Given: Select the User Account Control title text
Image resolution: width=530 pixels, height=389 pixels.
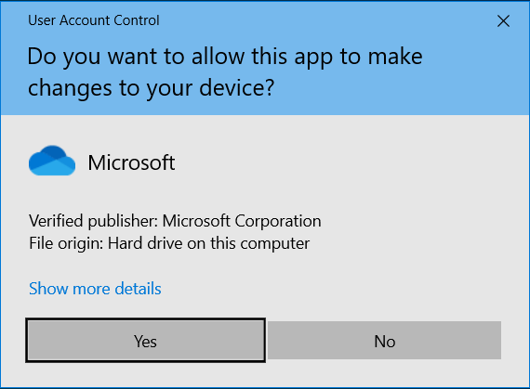Looking at the screenshot, I should pos(94,20).
